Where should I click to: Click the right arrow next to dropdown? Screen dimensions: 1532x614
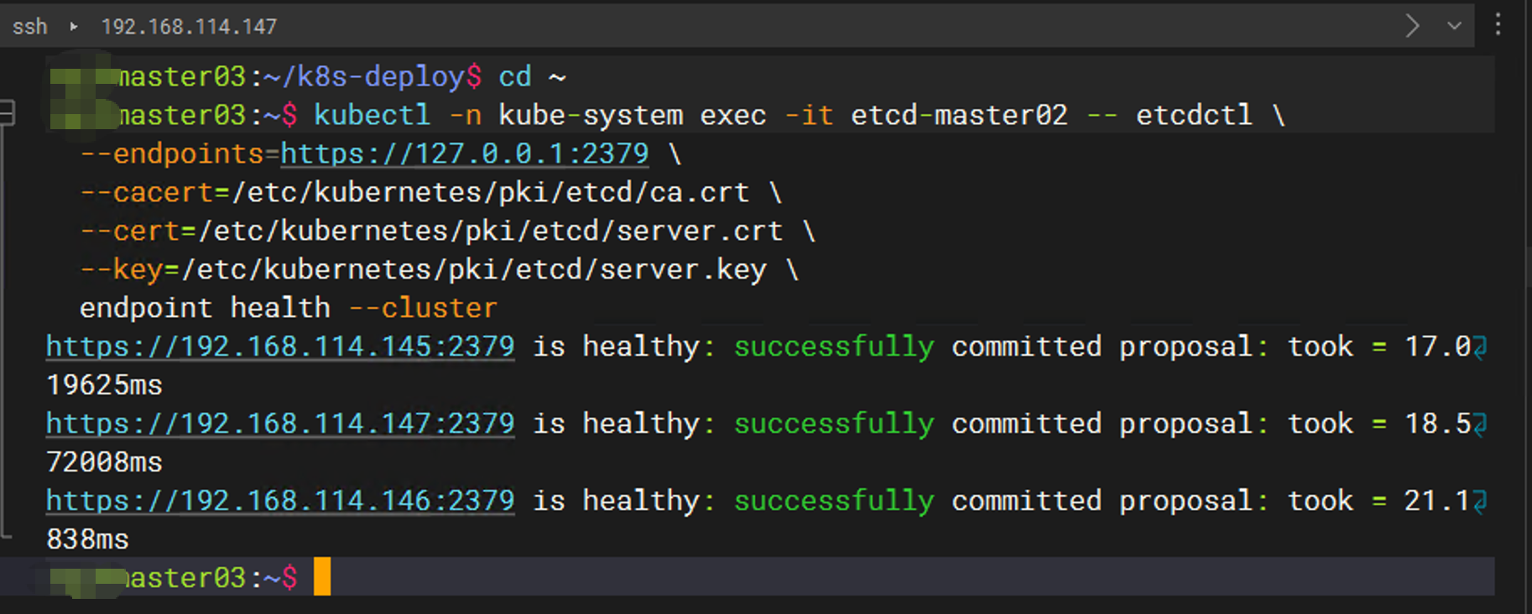click(1413, 26)
